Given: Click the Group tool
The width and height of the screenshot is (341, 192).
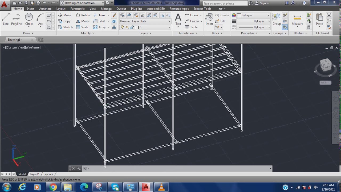Looking at the screenshot, I should 277,19.
